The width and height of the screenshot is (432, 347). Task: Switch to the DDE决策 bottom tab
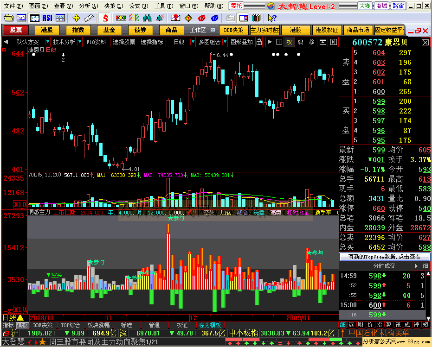click(43, 325)
